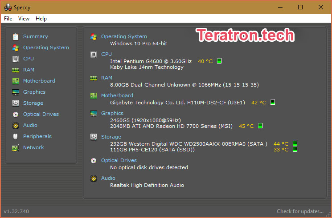
Task: Select Operating System in the sidebar list
Action: coord(46,48)
